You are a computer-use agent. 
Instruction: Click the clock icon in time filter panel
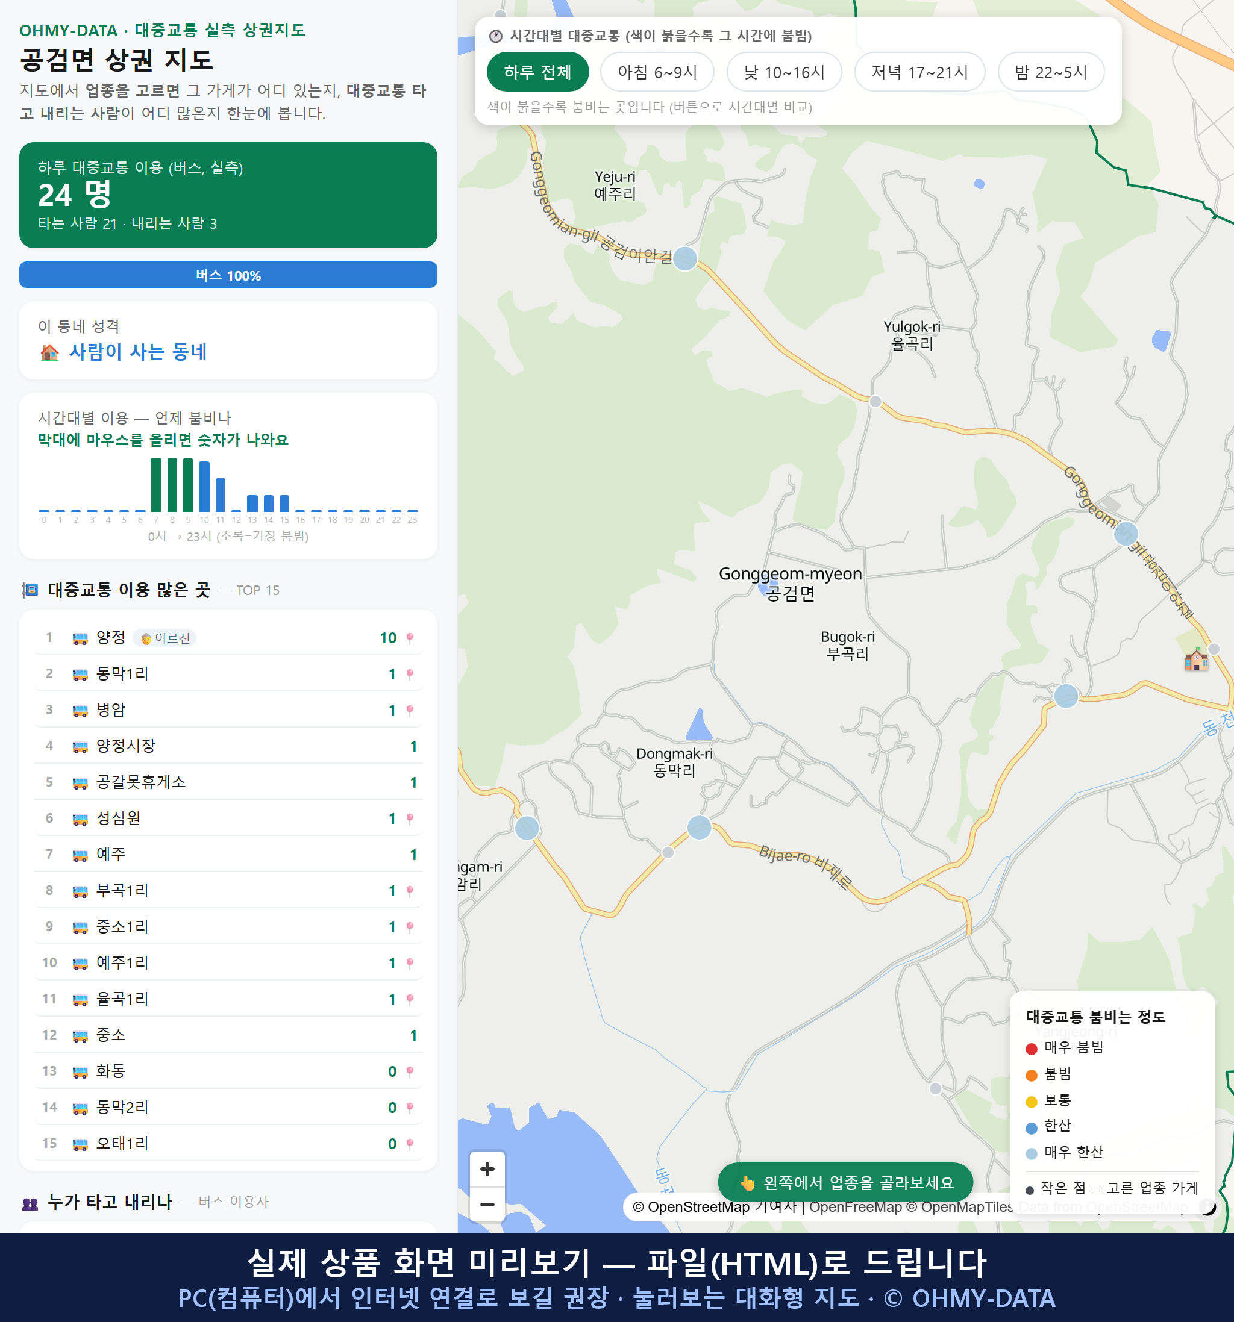(x=496, y=36)
